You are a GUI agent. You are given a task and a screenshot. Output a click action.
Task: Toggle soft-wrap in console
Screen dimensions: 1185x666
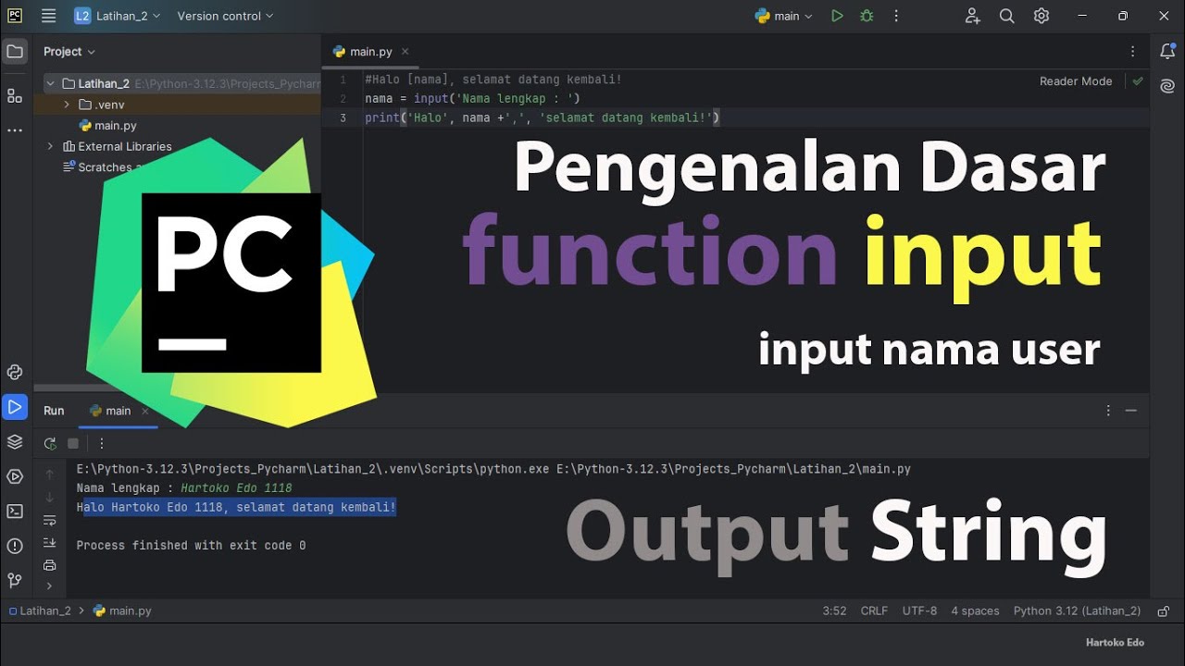pos(50,520)
